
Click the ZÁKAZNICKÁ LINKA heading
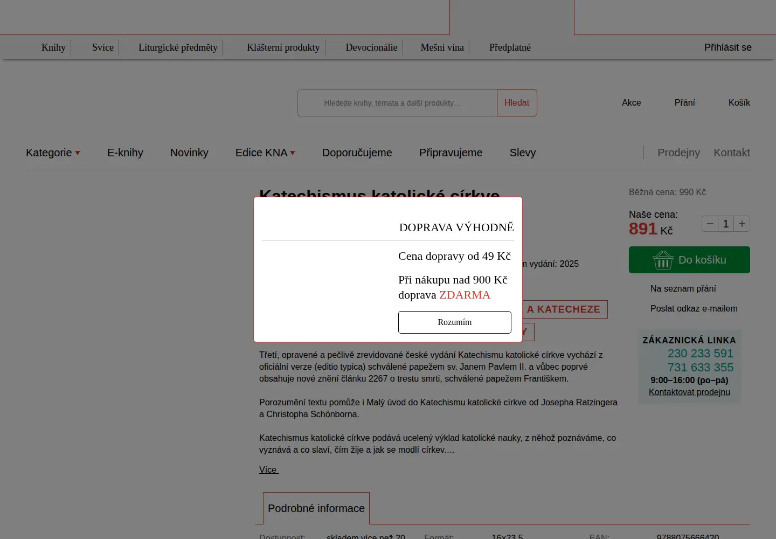click(x=689, y=340)
